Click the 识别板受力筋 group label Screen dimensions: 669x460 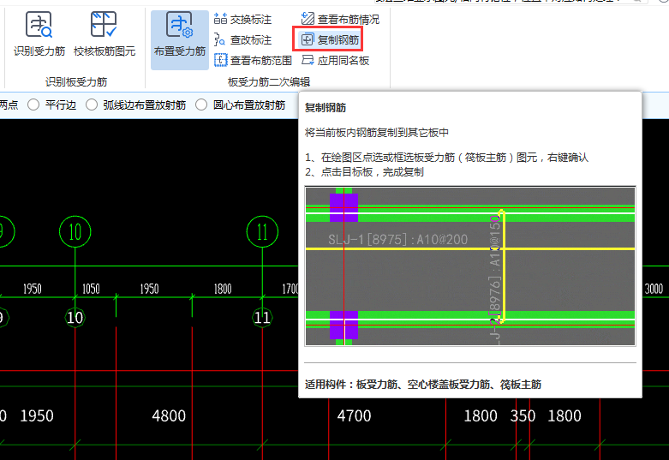coord(76,82)
